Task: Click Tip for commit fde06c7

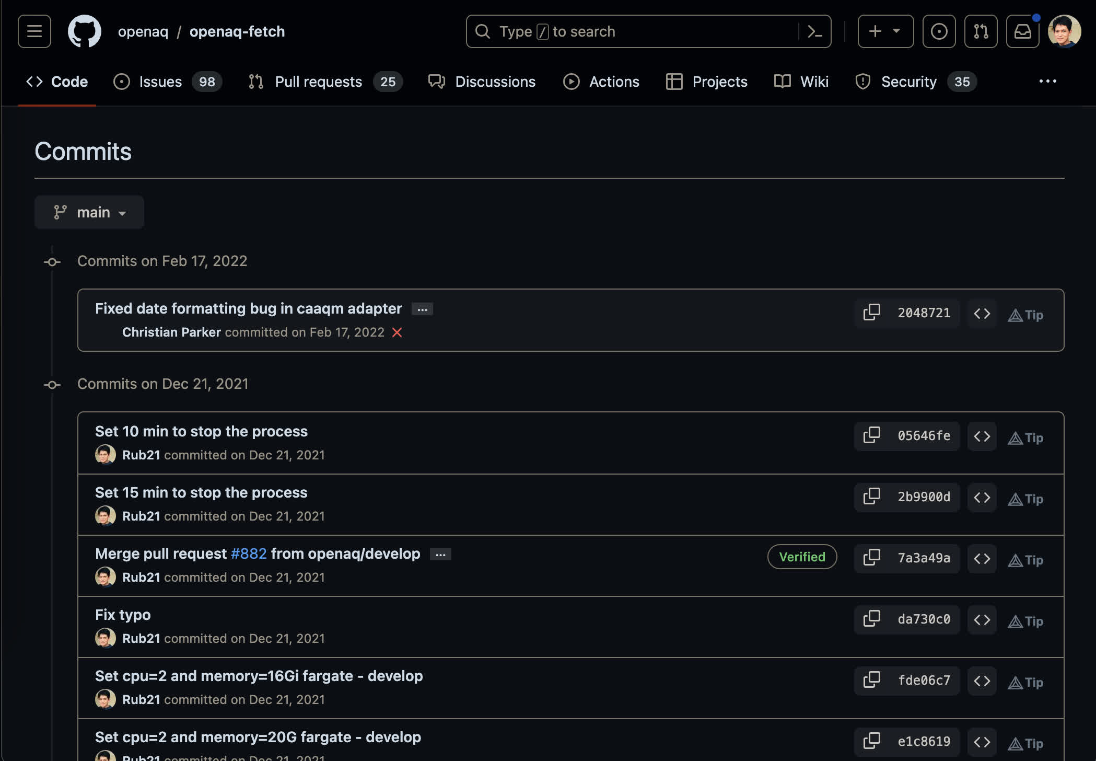Action: 1025,683
